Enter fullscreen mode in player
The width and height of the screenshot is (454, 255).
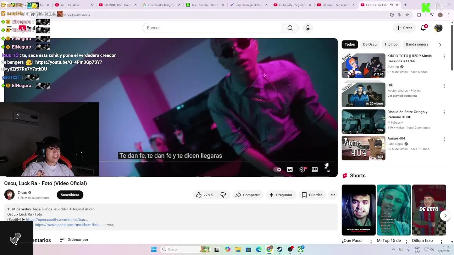pyautogui.click(x=327, y=170)
